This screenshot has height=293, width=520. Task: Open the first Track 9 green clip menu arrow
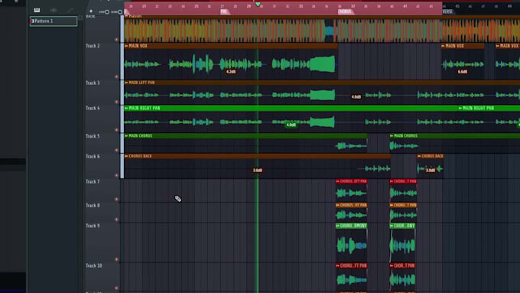[x=337, y=226]
